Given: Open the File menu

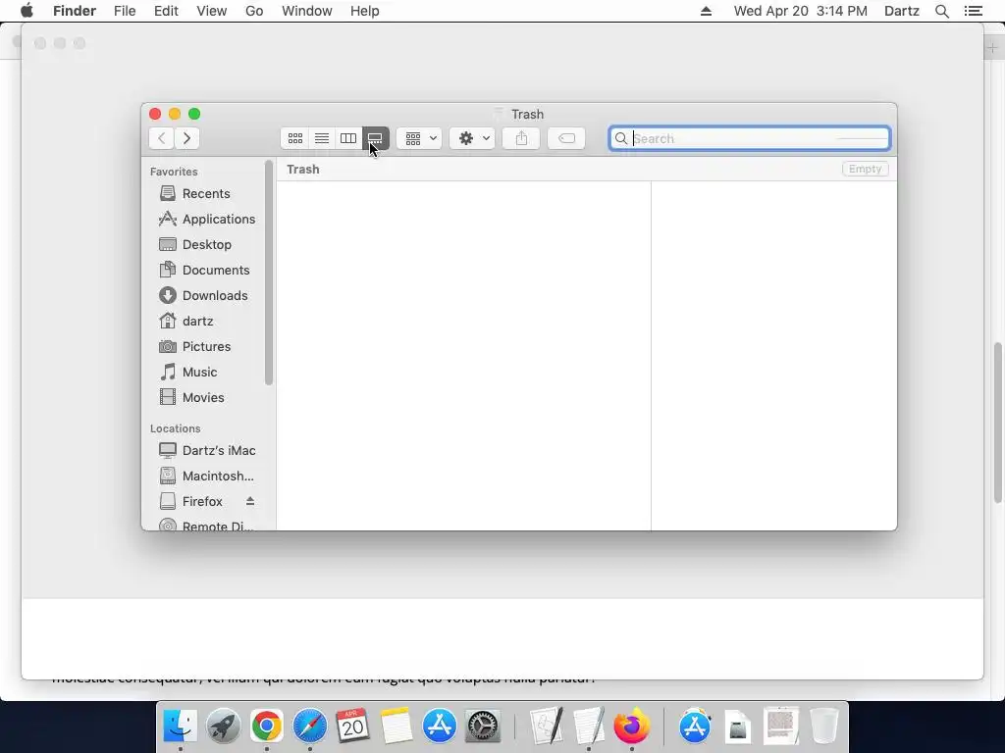Looking at the screenshot, I should coord(125,11).
